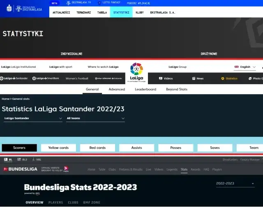Screen dimensions: 263x210
Task: Expand the All teams dropdown
Action: click(95, 118)
